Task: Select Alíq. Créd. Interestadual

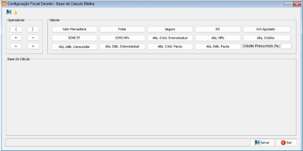Action: tap(170, 38)
